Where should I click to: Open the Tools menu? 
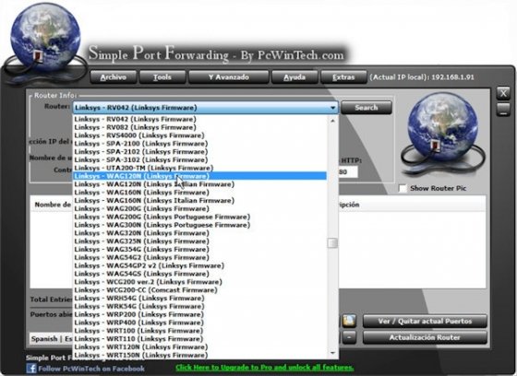(162, 77)
